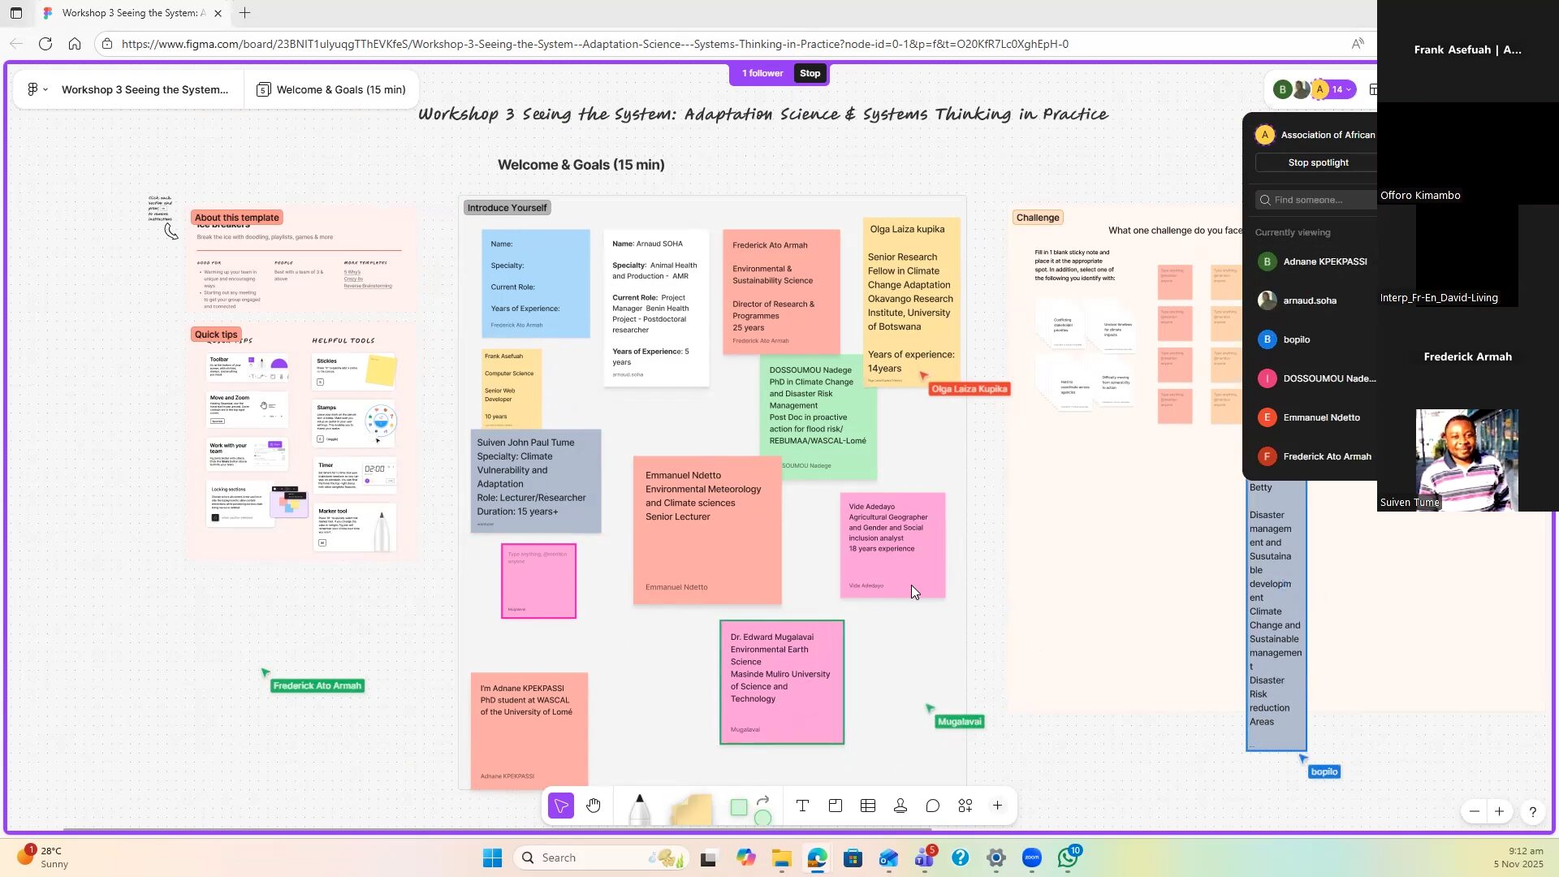The image size is (1559, 877).
Task: Open the Stamp tool
Action: [900, 806]
